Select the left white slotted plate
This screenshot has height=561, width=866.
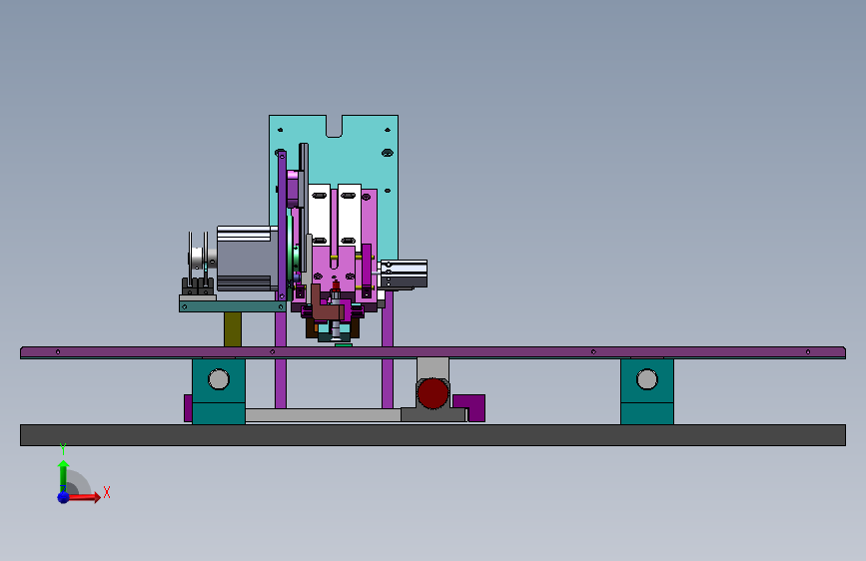point(320,216)
